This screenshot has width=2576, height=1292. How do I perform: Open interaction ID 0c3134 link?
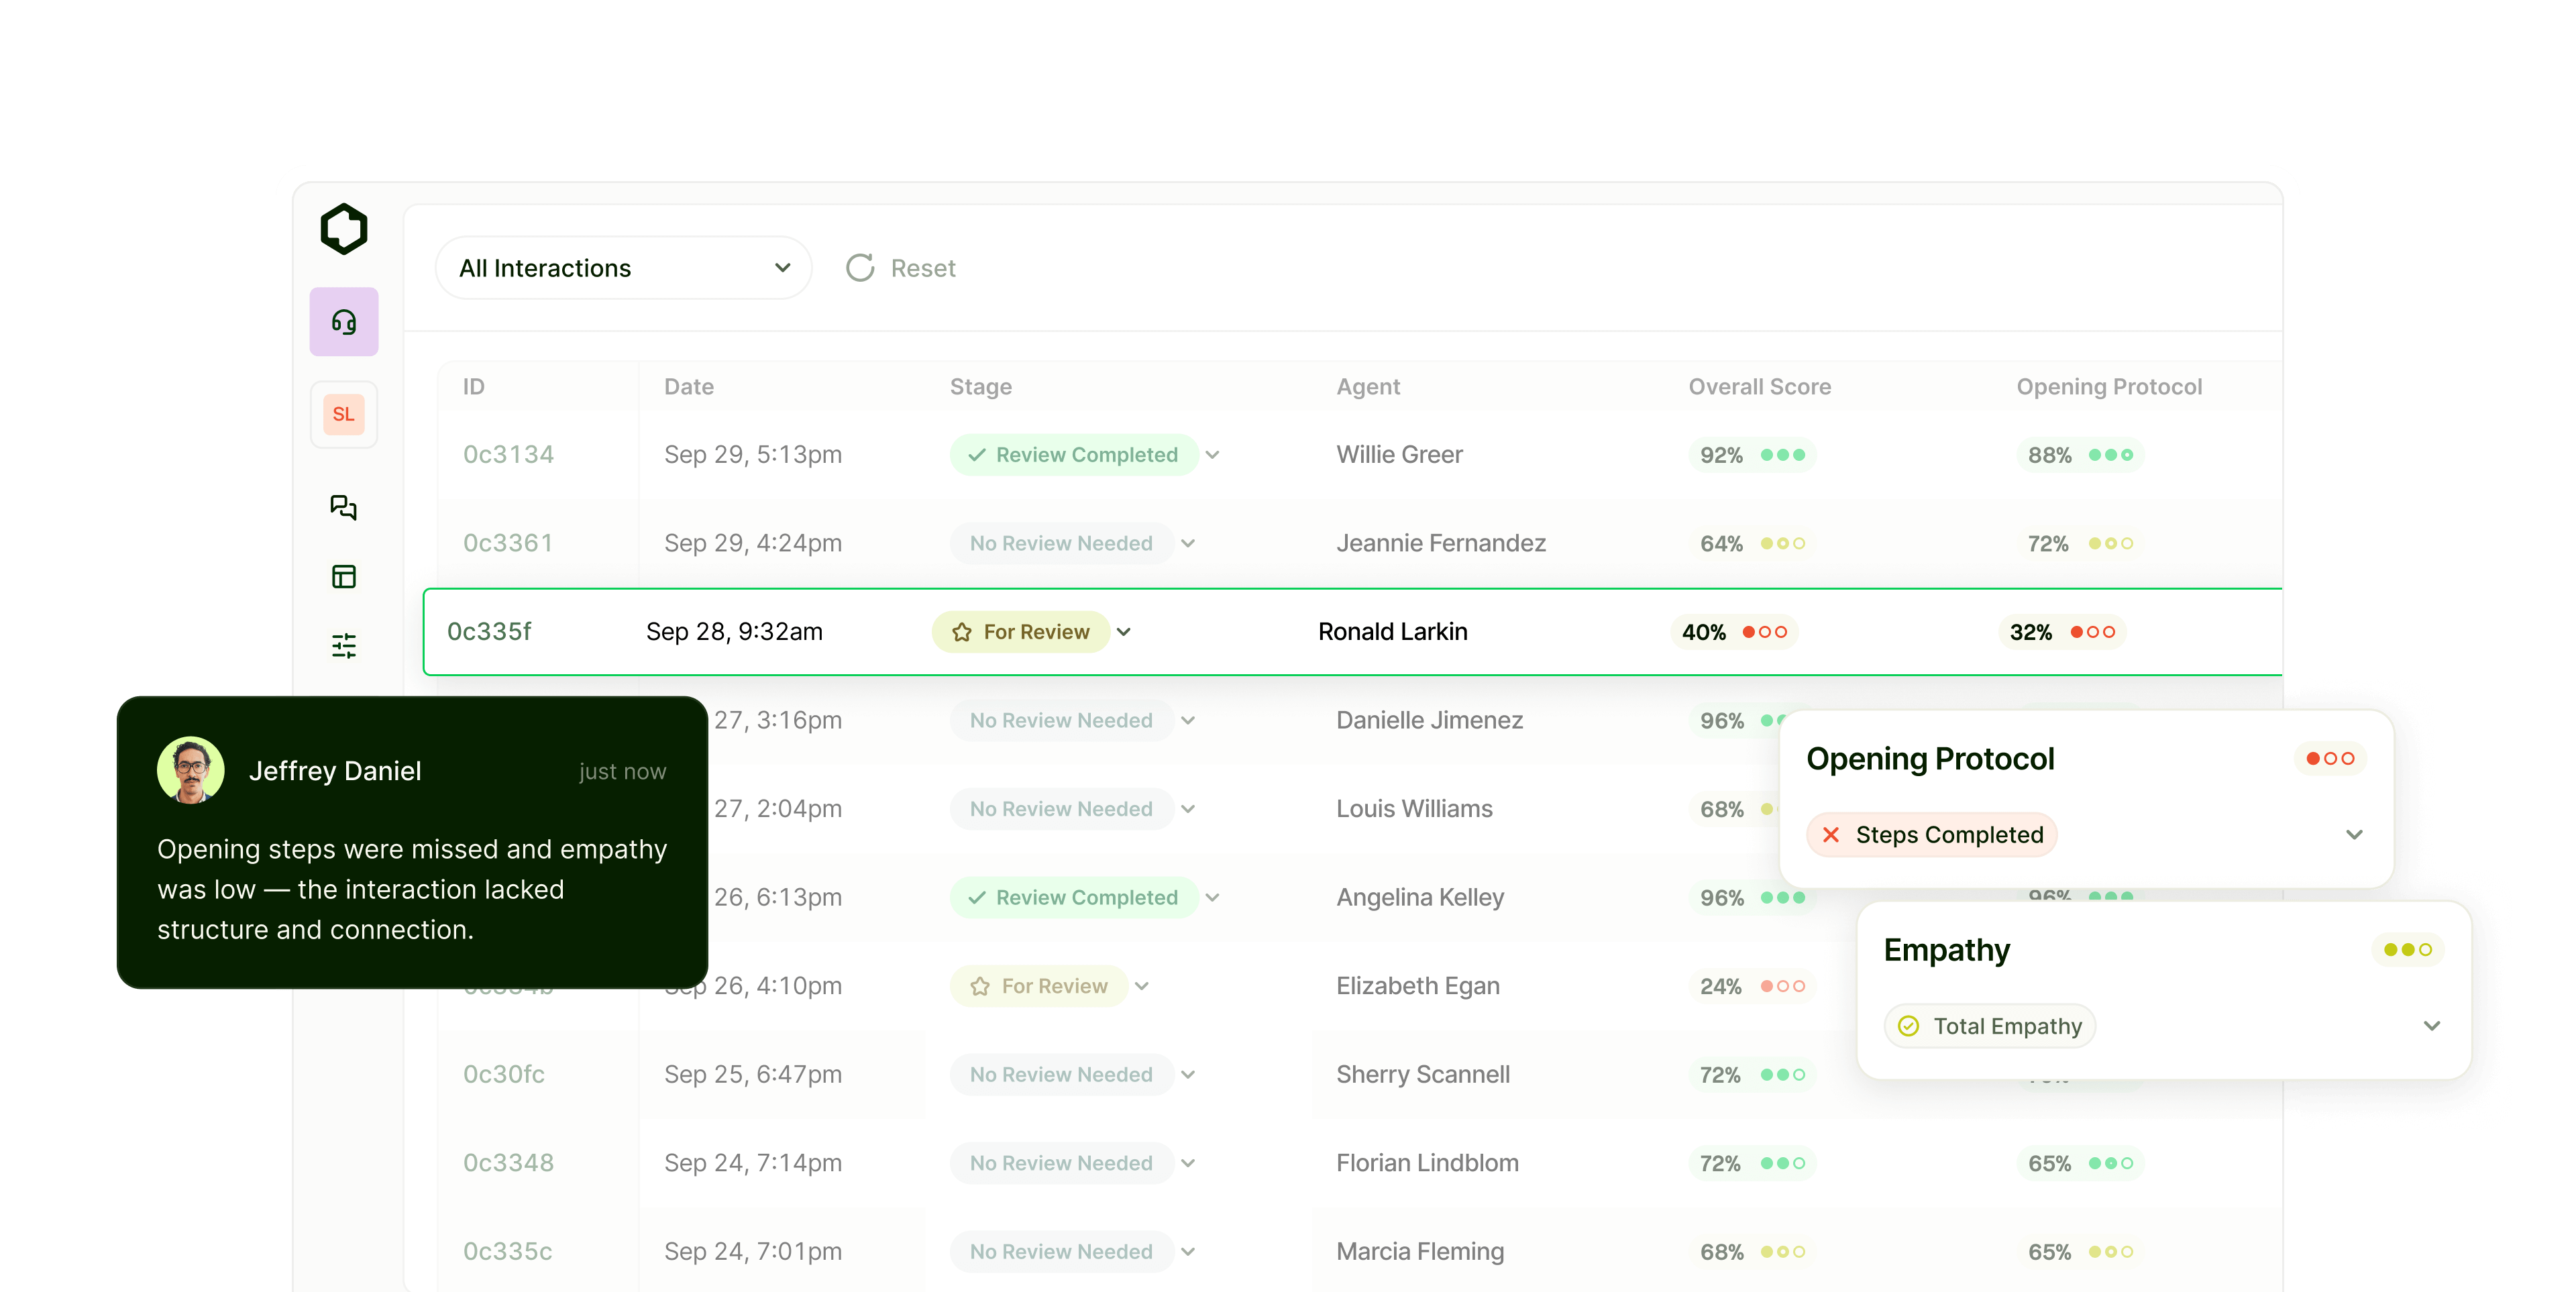(x=508, y=455)
